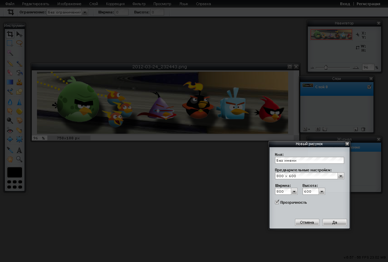Select the Paint Bucket tool
Screen dimensions: 388x262
(x=19, y=73)
